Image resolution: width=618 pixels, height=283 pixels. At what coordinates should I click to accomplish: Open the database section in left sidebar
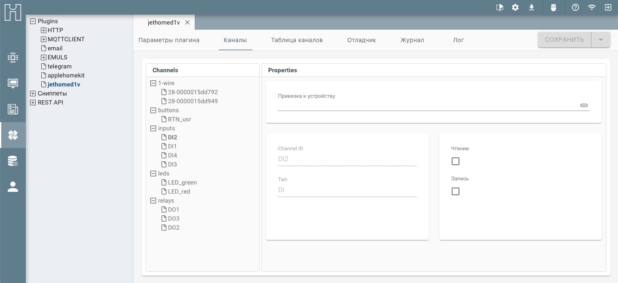point(13,161)
